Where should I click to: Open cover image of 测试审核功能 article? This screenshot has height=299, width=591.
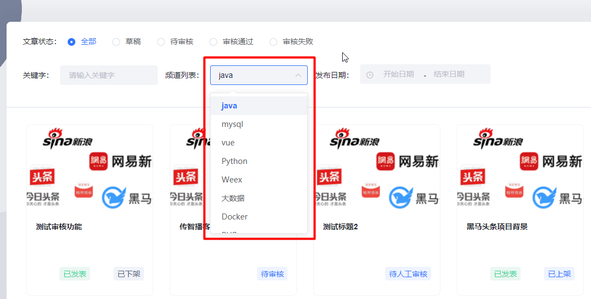point(89,168)
